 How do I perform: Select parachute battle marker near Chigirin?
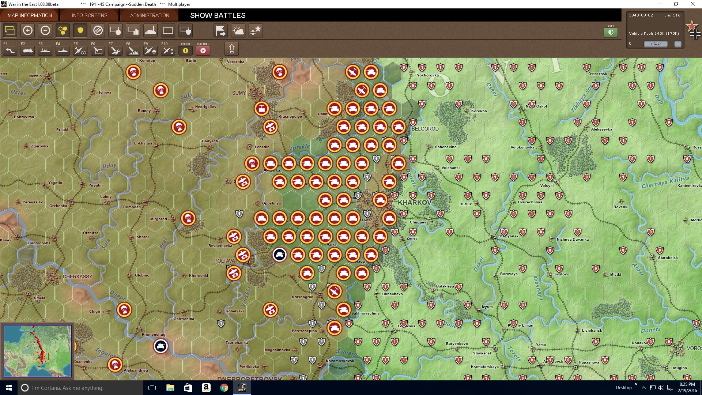click(124, 310)
